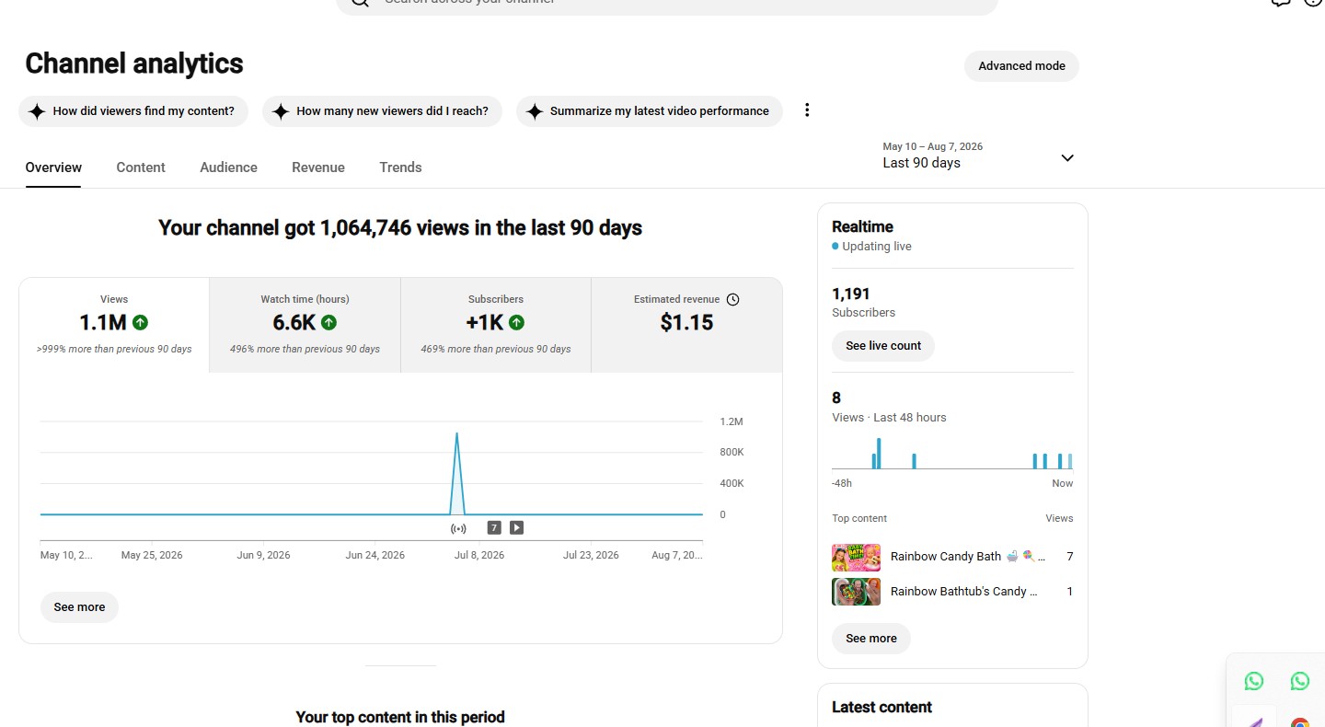
Task: Select the Watch time (hours) metric card
Action: 305,325
